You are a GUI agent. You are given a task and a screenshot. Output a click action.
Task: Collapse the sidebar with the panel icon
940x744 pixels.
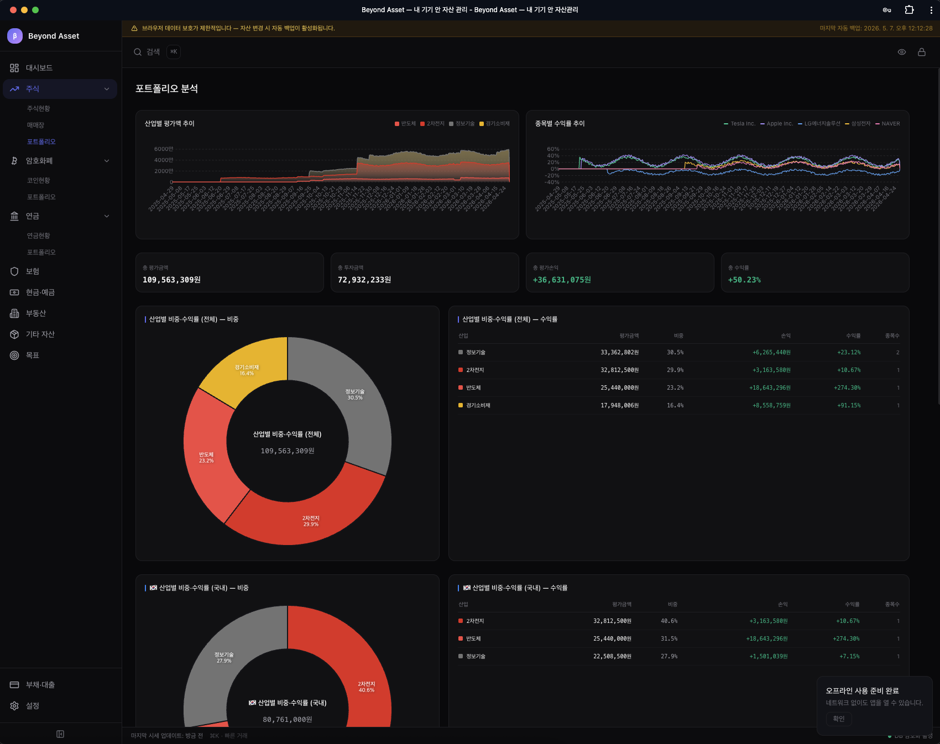[60, 734]
